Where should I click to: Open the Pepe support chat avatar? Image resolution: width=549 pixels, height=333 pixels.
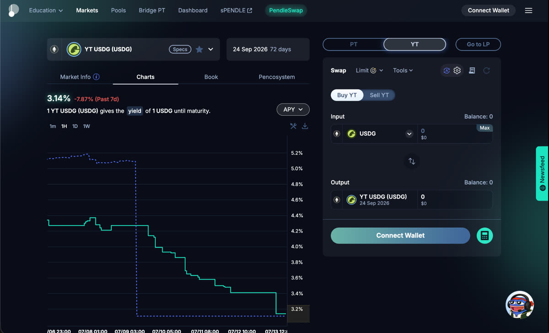point(520,305)
